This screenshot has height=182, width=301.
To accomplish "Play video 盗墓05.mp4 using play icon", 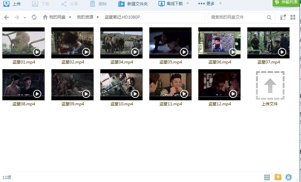I will point(184,52).
